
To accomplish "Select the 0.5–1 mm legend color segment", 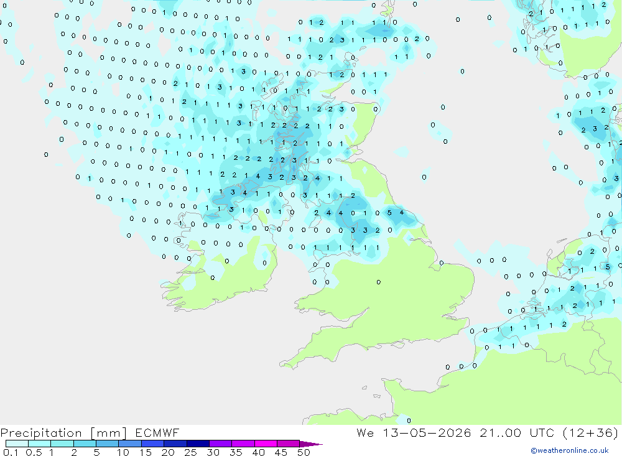I will [40, 444].
